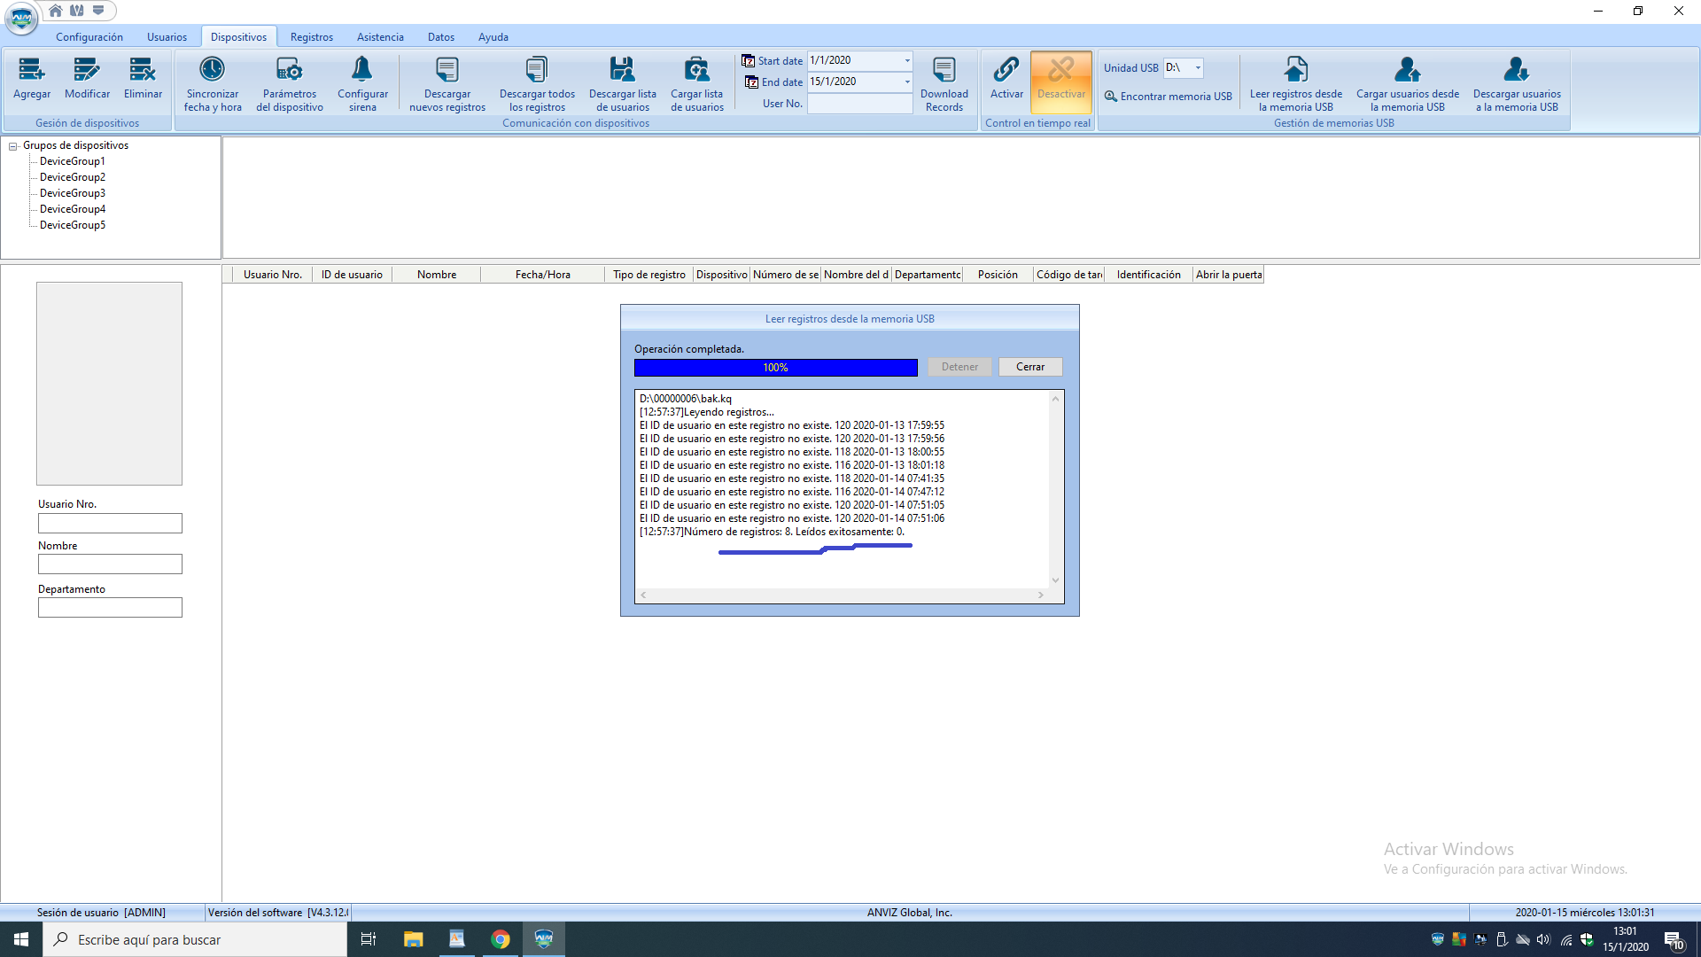Select DeviceGroup4 in the tree
Screen dimensions: 1701x957
73,209
